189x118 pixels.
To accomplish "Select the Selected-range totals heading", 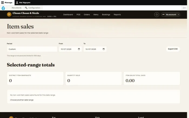I will [31, 65].
